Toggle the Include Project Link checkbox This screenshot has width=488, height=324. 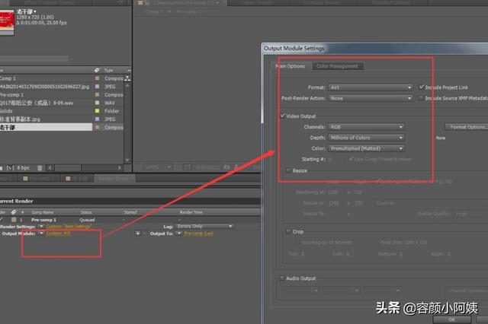(x=421, y=87)
